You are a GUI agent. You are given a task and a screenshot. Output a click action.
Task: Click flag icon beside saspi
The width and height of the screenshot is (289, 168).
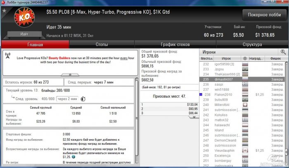[x=245, y=84]
